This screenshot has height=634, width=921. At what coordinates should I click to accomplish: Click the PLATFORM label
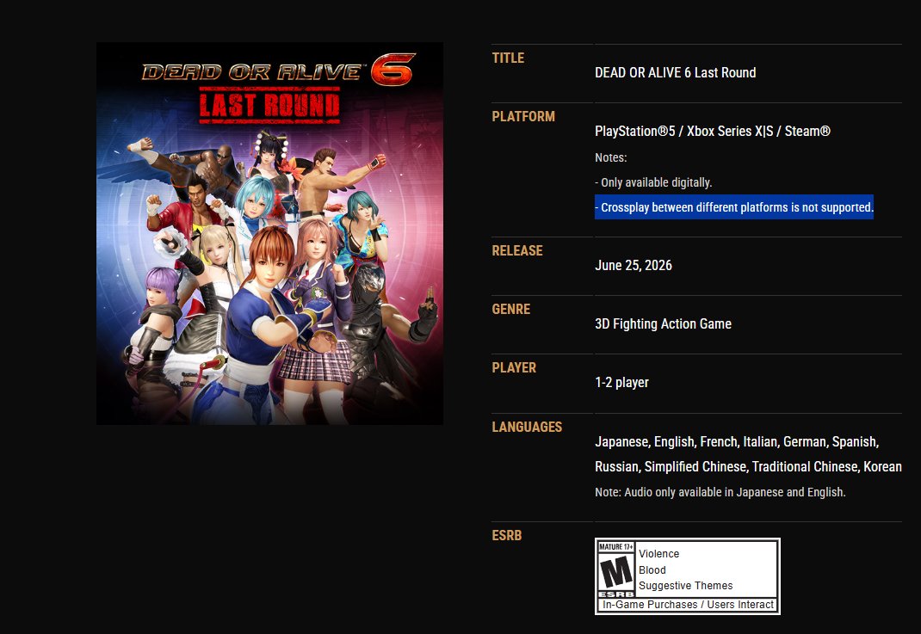point(523,117)
